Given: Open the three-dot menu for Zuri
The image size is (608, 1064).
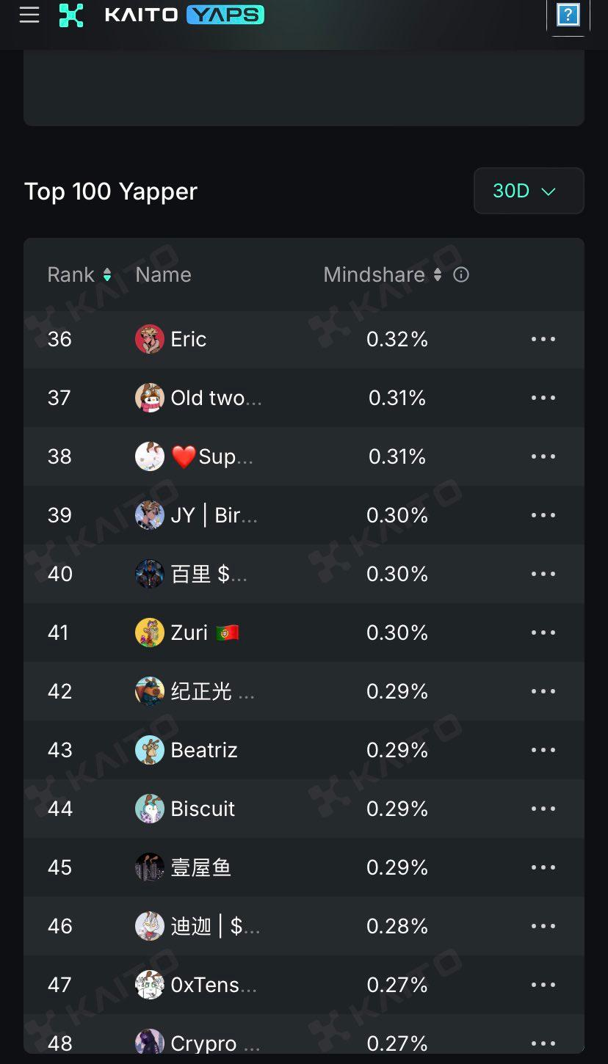Looking at the screenshot, I should [x=543, y=633].
